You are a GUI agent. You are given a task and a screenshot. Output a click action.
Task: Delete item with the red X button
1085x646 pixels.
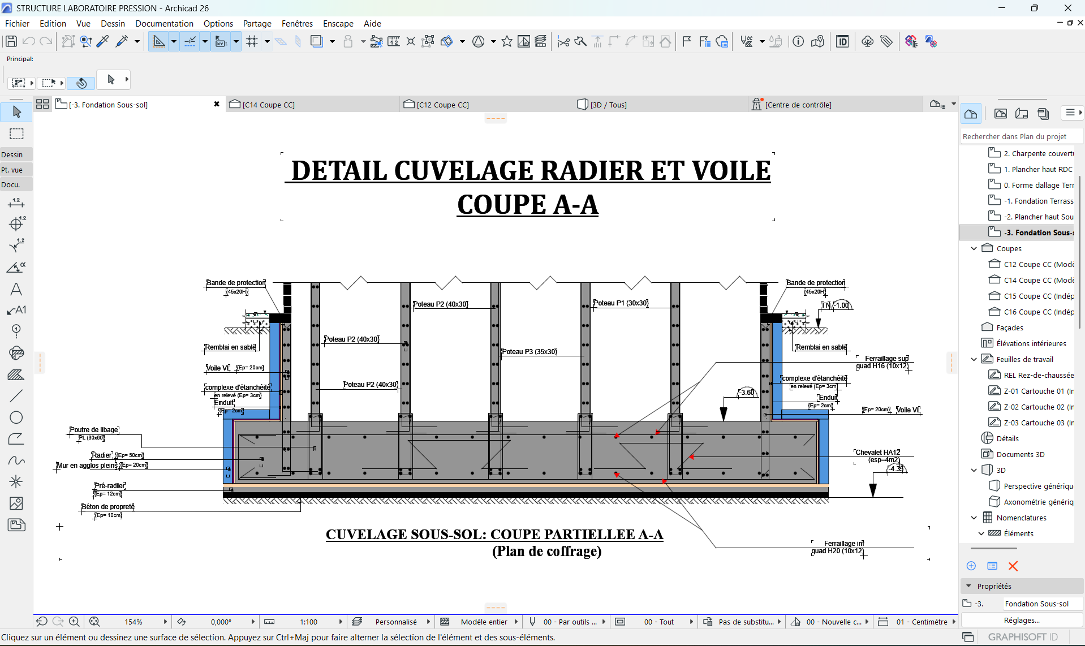click(x=1013, y=566)
